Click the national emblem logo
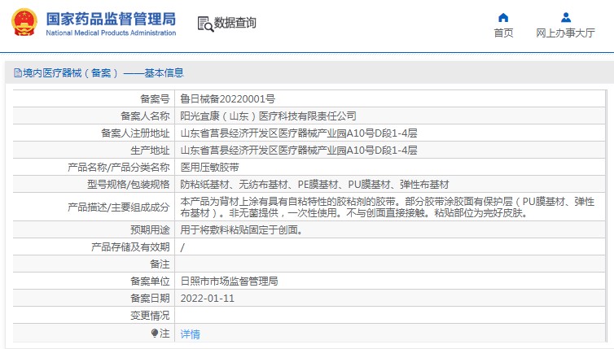614x349 pixels. pos(24,22)
